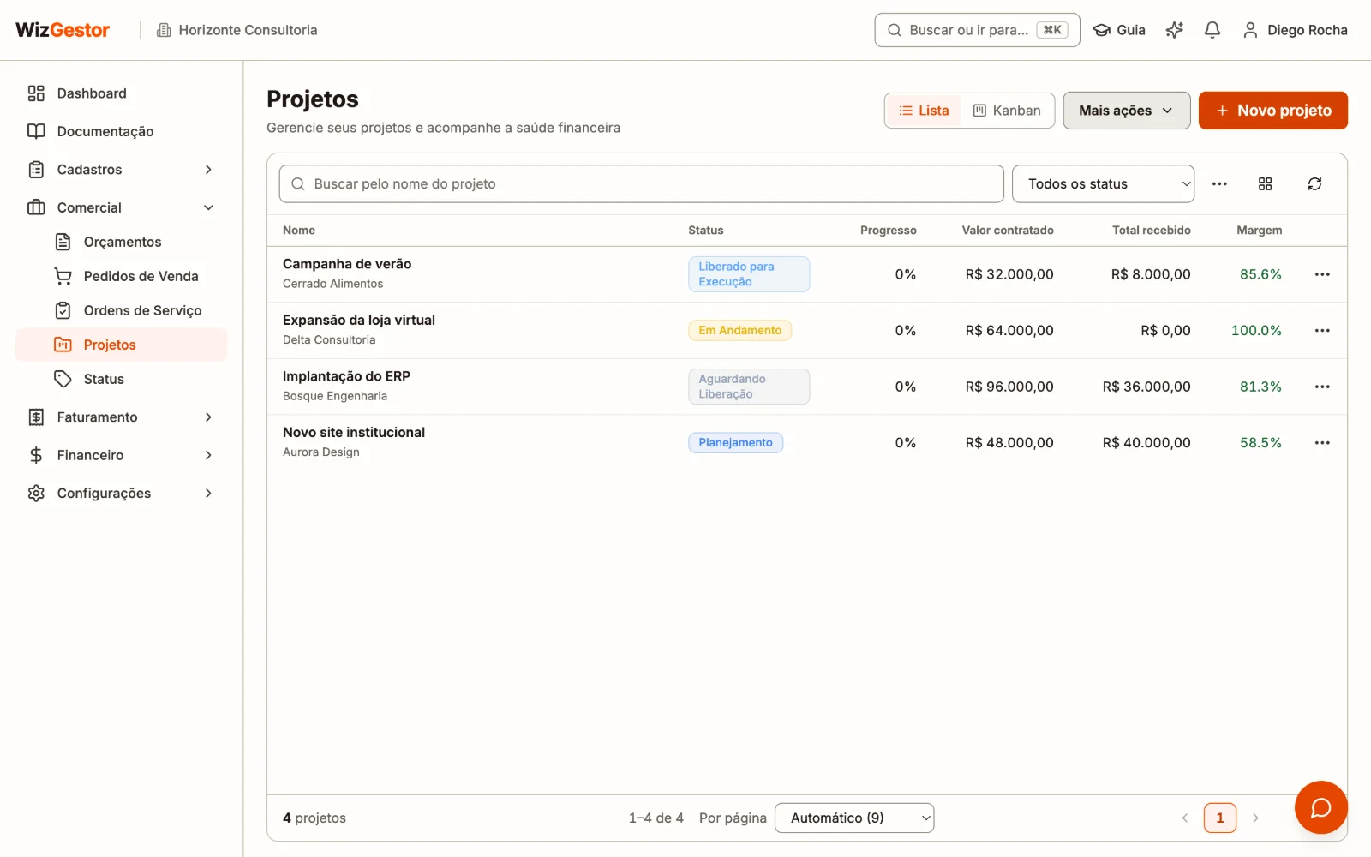Open the Guia help guide
The image size is (1371, 857).
1119,30
